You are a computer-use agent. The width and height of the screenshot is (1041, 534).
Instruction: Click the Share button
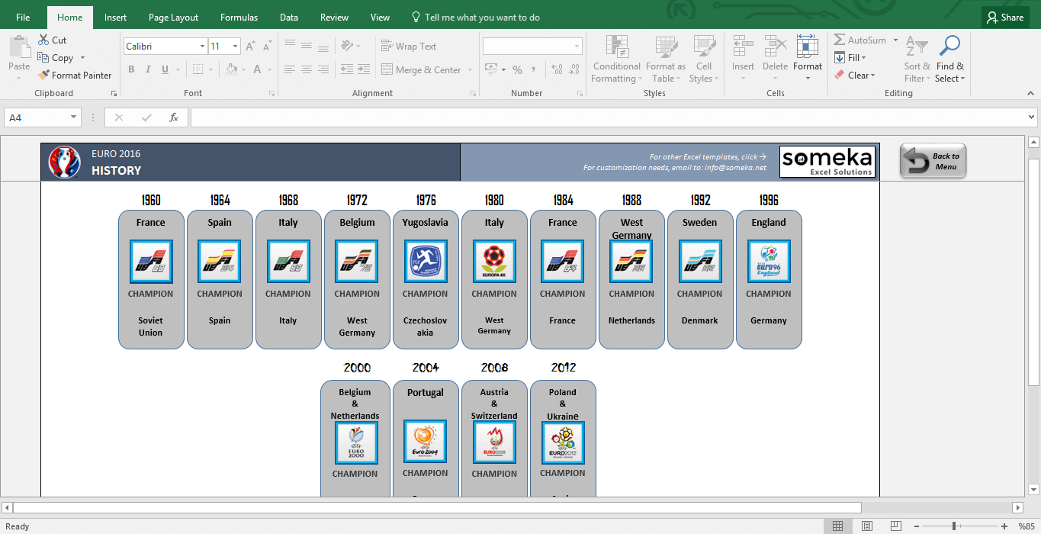click(1005, 18)
